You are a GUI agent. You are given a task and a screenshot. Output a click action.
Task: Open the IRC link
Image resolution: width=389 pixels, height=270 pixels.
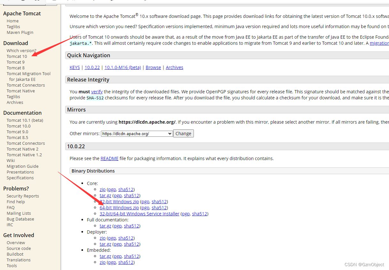click(10, 225)
